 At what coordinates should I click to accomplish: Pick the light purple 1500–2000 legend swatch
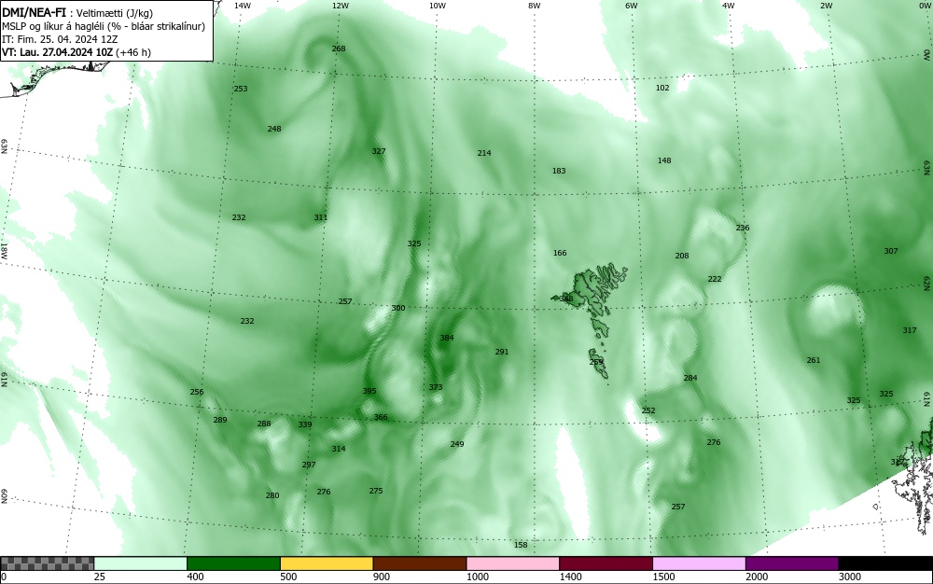click(699, 563)
